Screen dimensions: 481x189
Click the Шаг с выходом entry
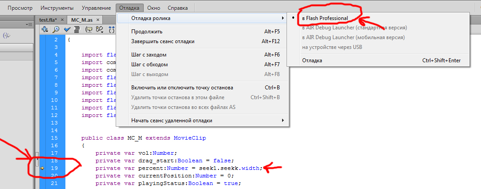coord(202,75)
